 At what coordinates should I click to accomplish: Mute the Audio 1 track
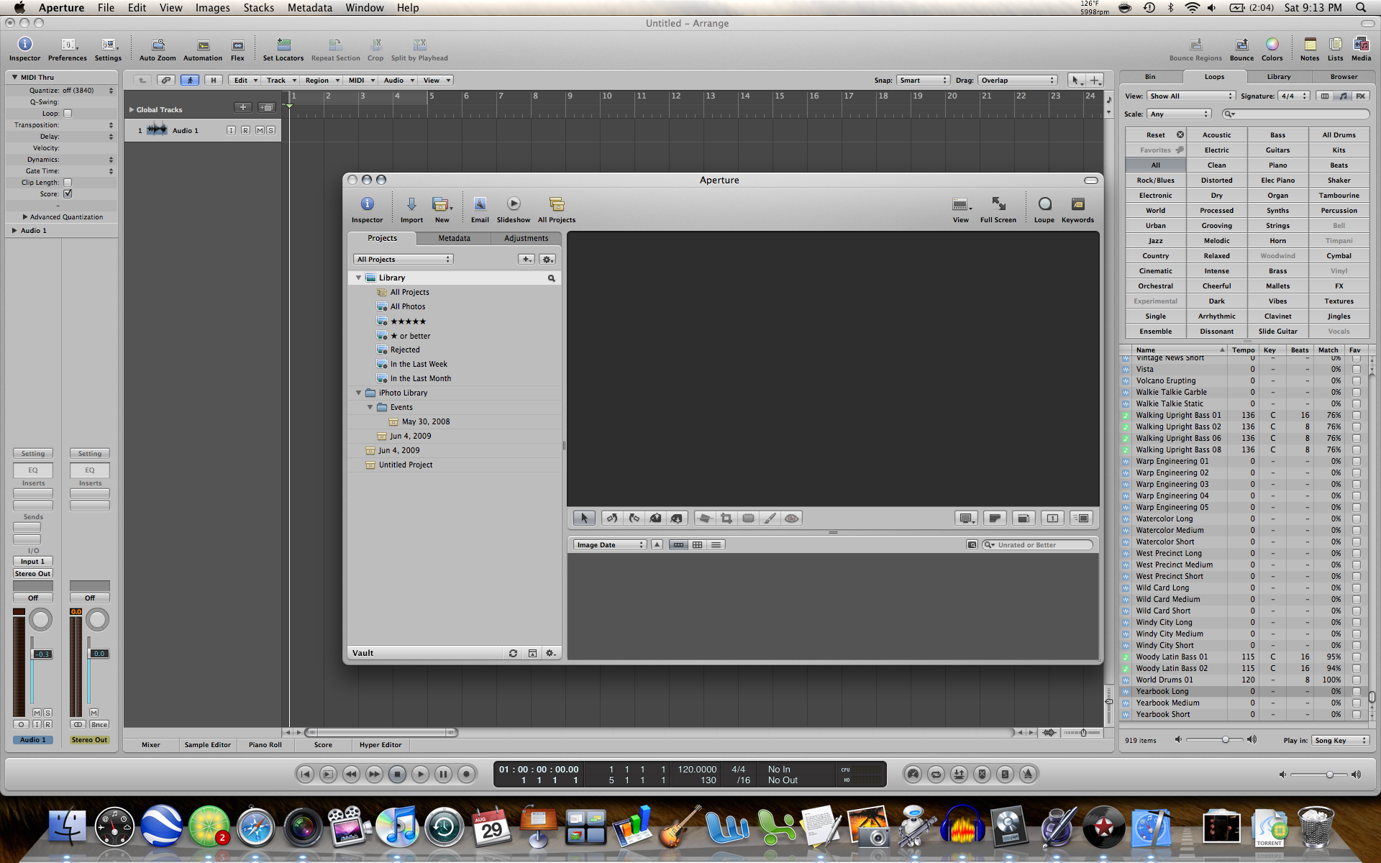[x=260, y=130]
